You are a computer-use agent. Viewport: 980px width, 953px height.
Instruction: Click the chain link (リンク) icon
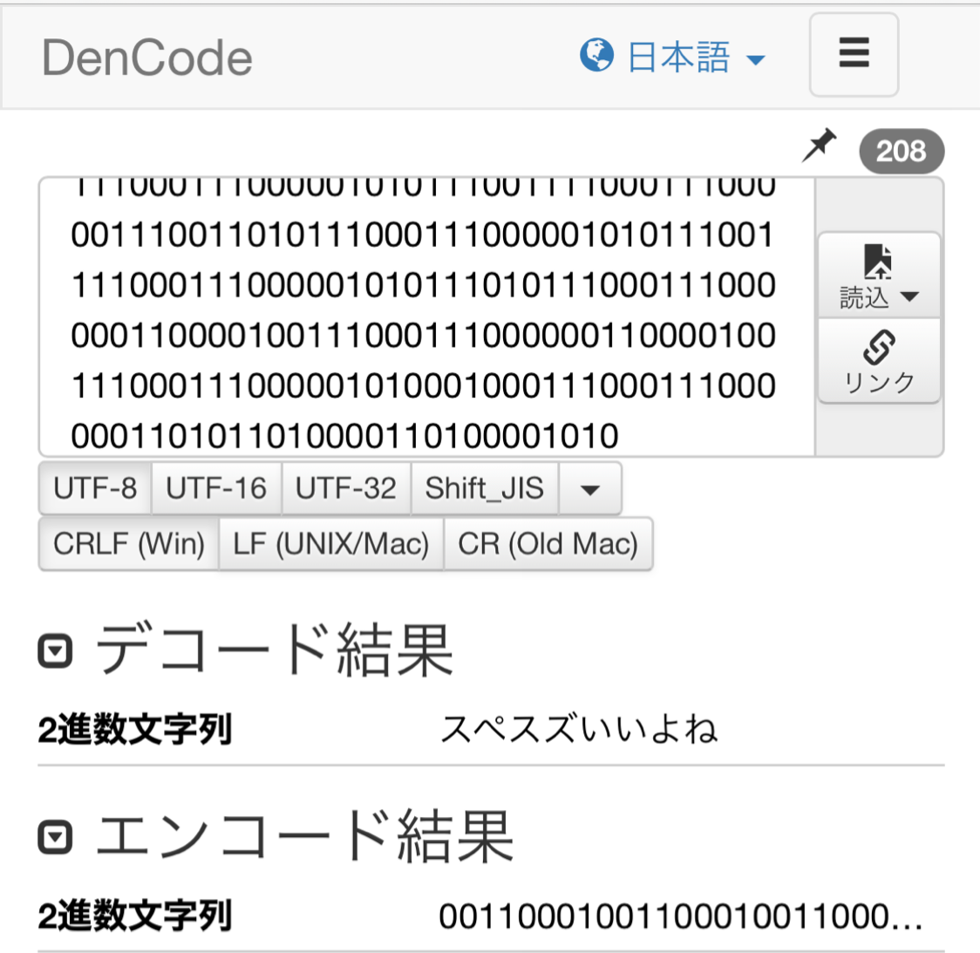click(x=879, y=348)
